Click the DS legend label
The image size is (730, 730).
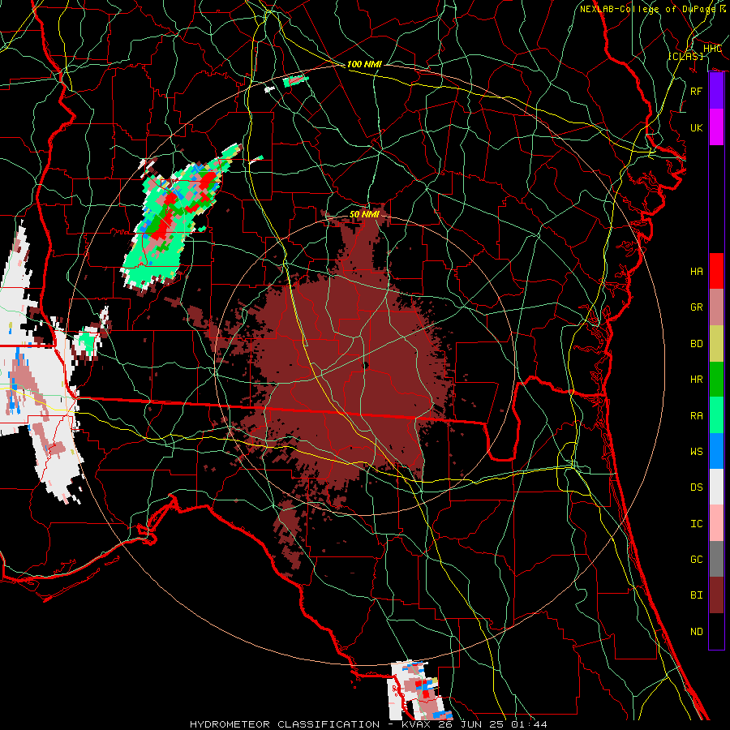point(696,487)
